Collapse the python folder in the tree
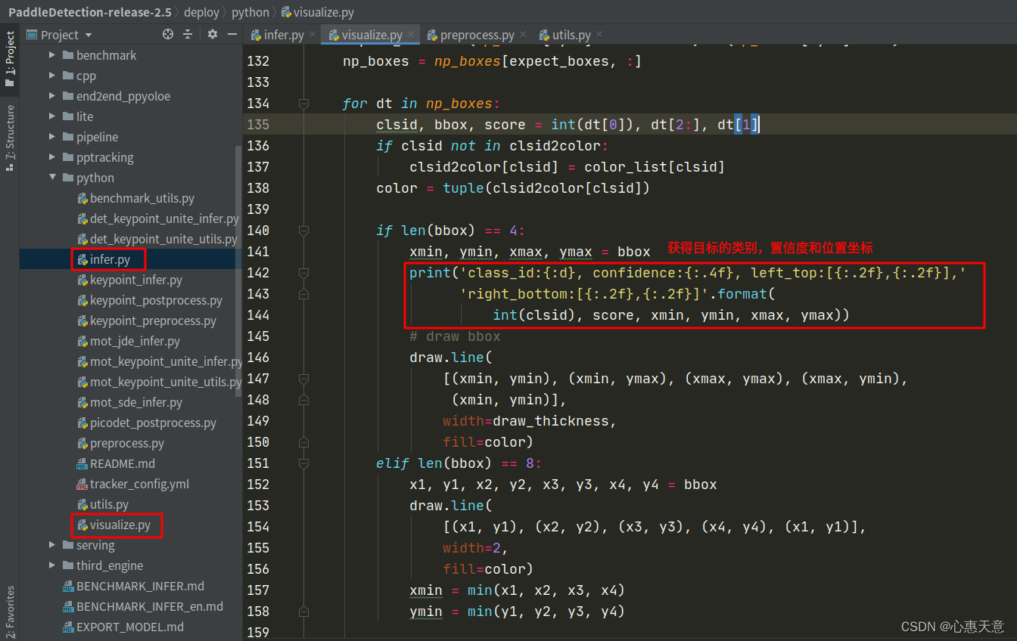 (53, 178)
